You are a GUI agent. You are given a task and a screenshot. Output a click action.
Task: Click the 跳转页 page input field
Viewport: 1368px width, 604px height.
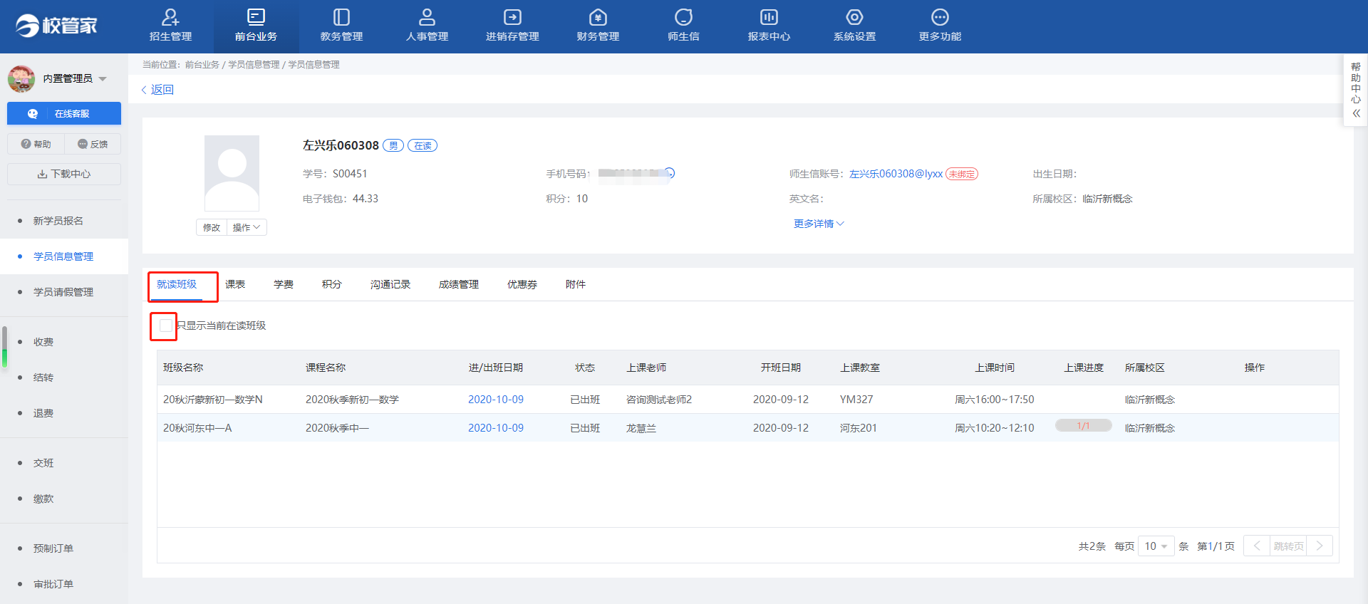click(1288, 546)
